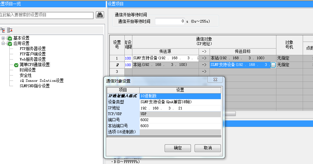Click the expand-all tree icon
Image resolution: width=313 pixels, height=164 pixels.
(x=3, y=30)
